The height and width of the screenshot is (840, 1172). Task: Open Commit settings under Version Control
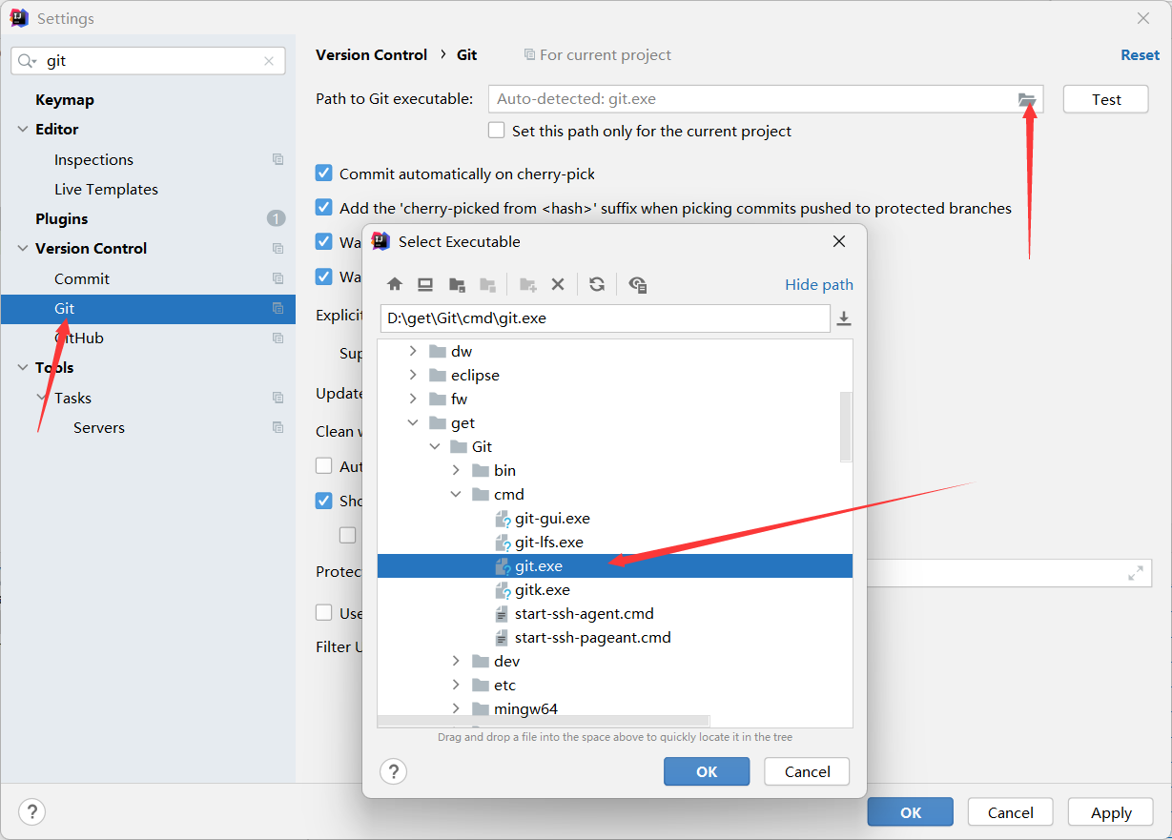[x=82, y=278]
